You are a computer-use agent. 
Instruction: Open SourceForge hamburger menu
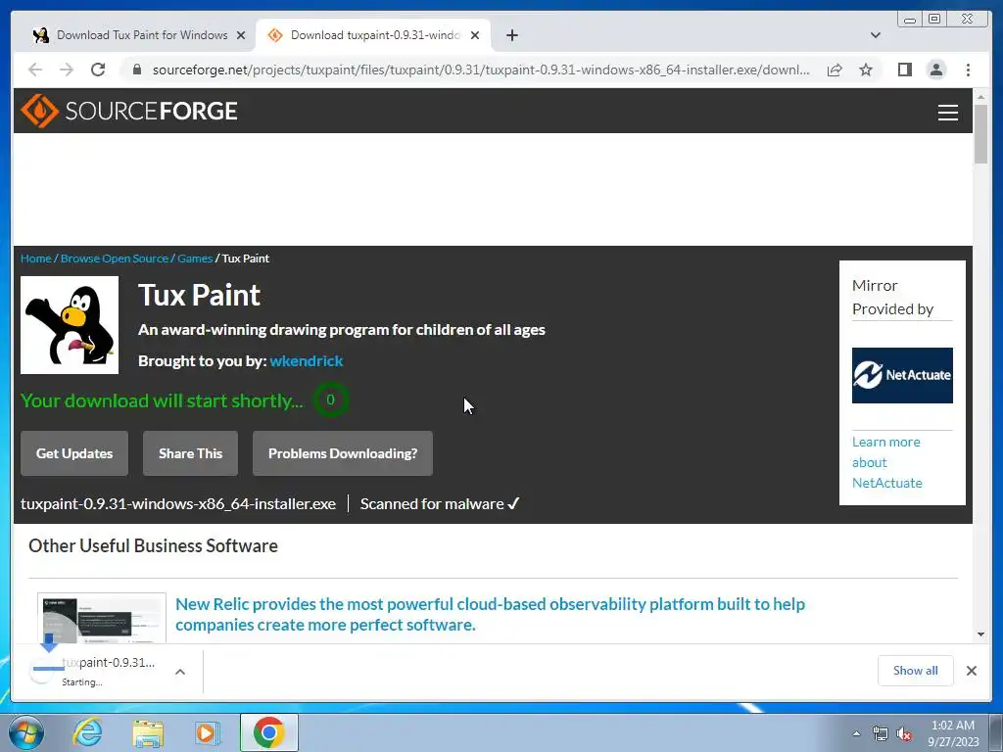click(x=947, y=112)
